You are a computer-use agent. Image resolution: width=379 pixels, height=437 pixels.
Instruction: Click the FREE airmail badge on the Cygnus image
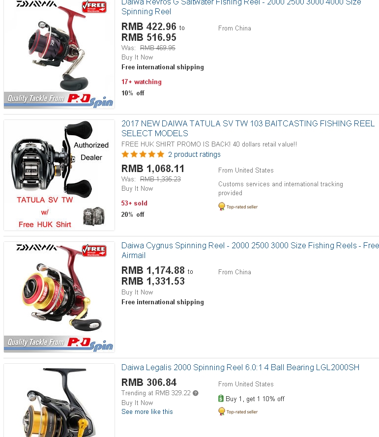[94, 250]
